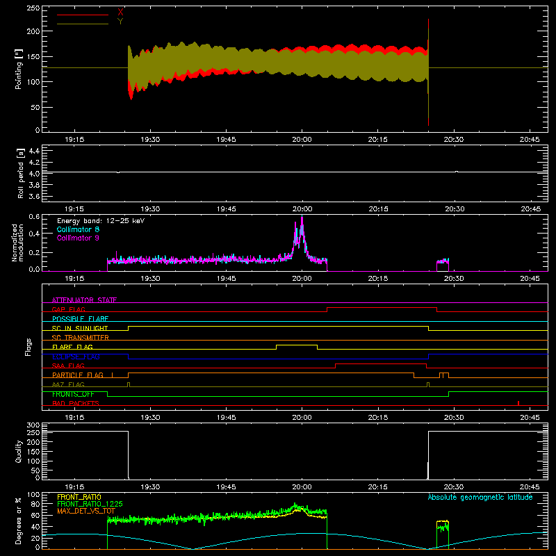Click the 'Flags' axis title
This screenshot has width=556, height=556.
28,347
